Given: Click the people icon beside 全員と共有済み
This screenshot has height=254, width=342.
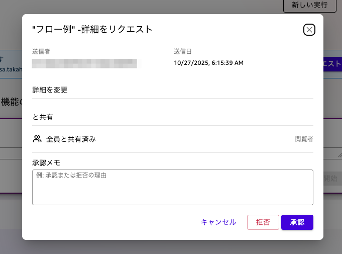Looking at the screenshot, I should [37, 139].
